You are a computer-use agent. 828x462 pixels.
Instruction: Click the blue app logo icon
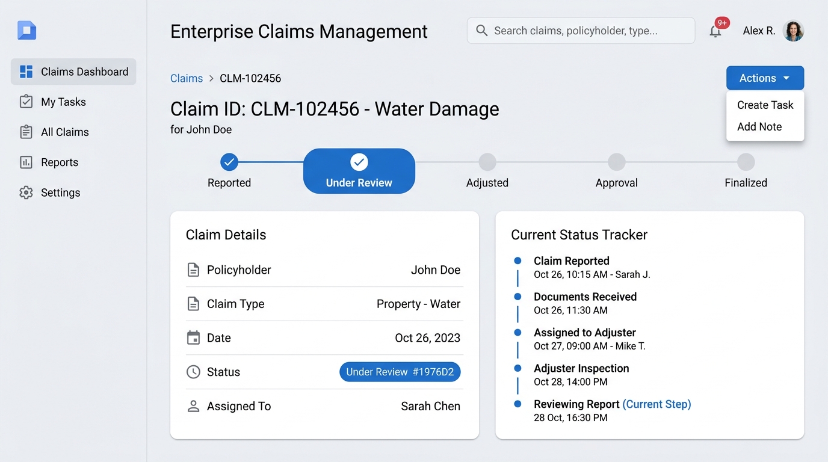tap(27, 30)
